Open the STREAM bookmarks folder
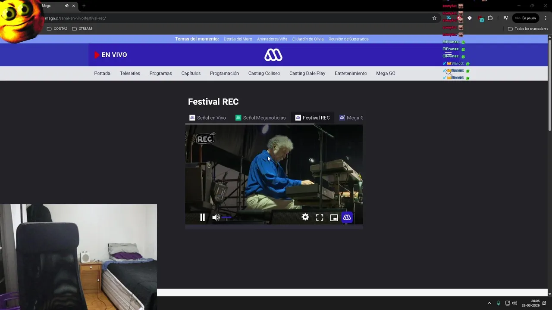This screenshot has height=310, width=552. pos(82,29)
